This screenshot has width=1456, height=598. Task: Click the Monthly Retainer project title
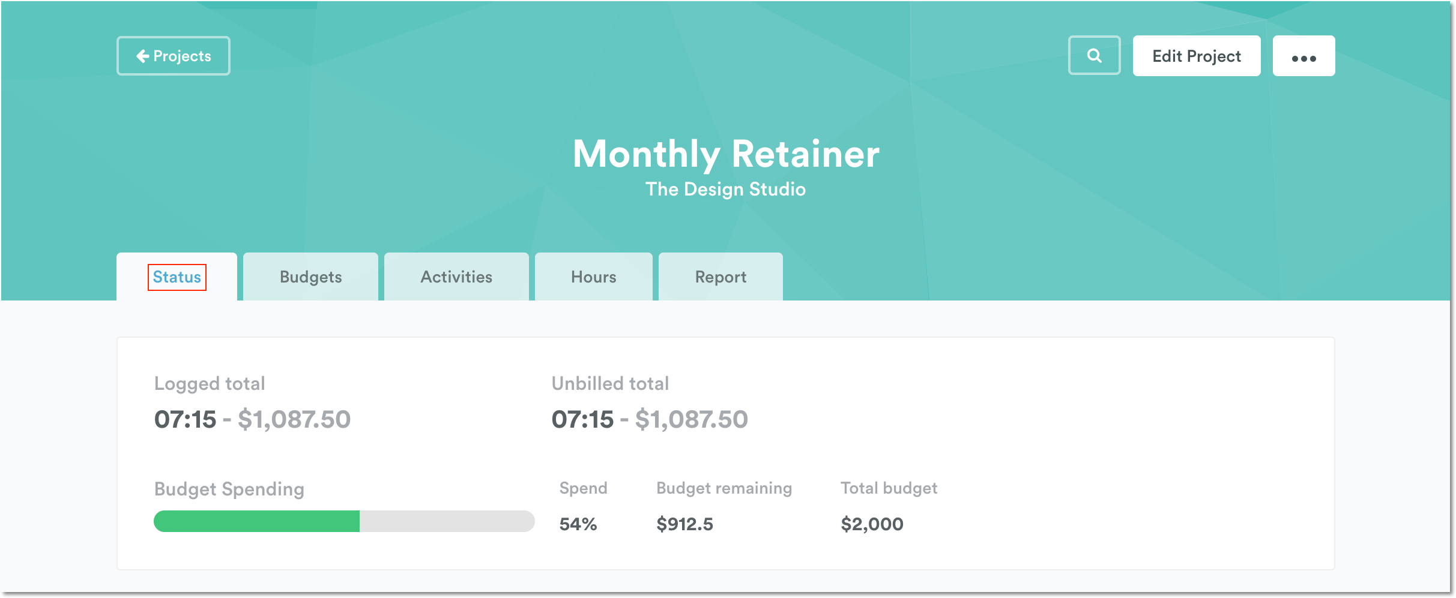[726, 154]
